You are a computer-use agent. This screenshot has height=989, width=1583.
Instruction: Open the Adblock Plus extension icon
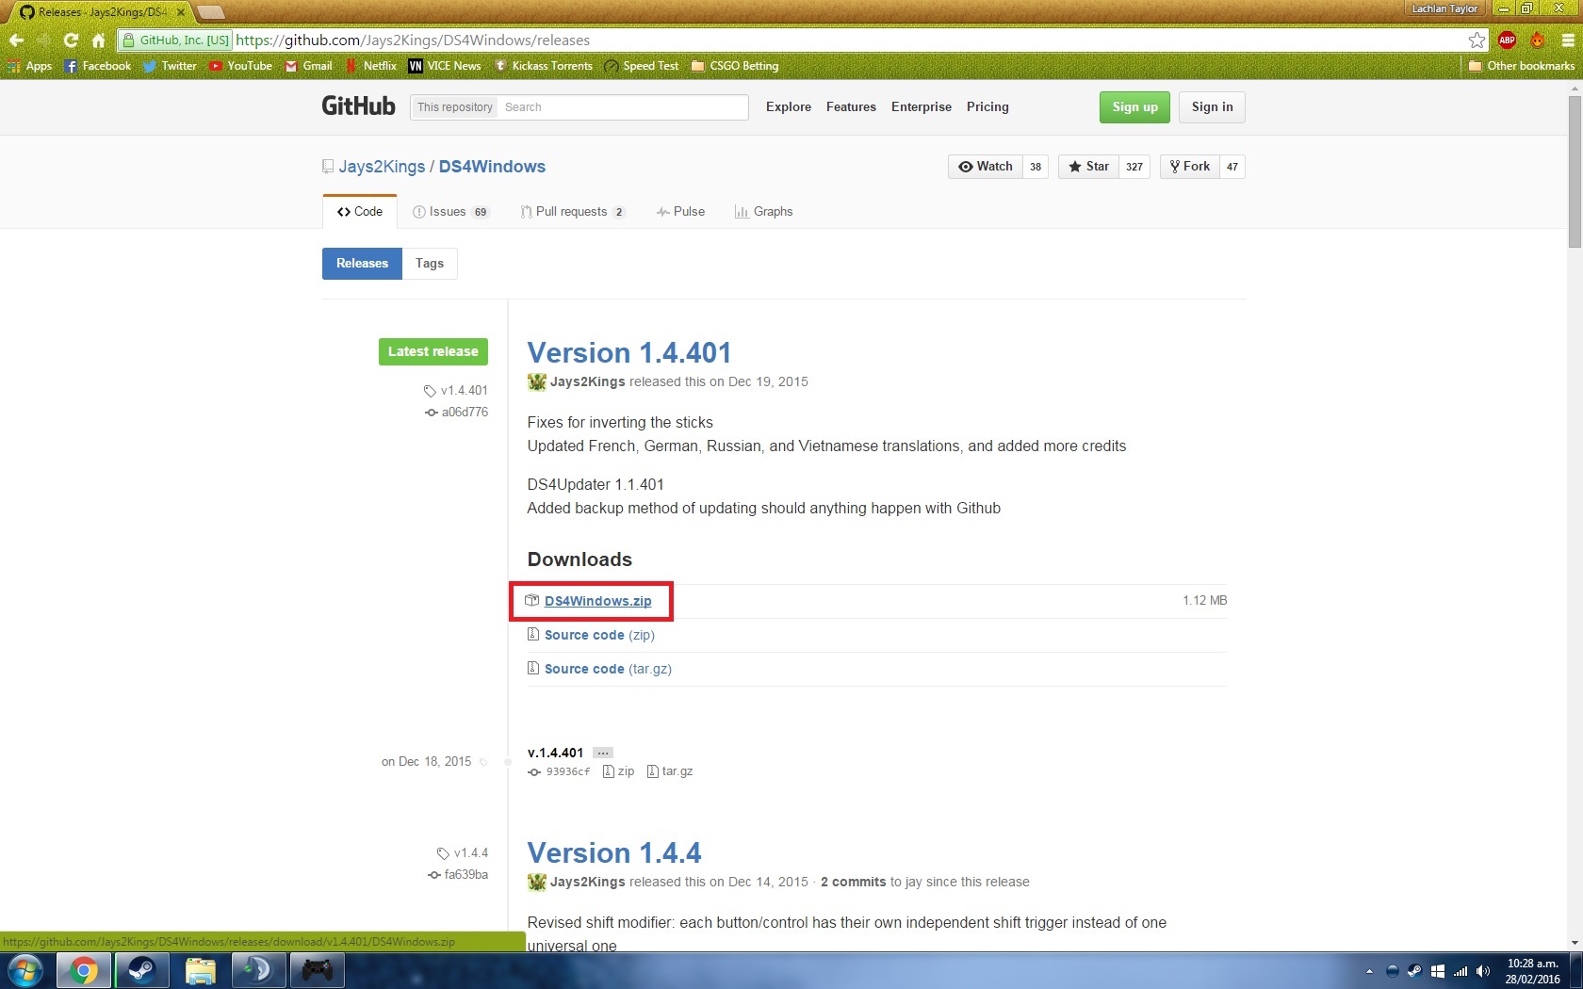tap(1507, 40)
